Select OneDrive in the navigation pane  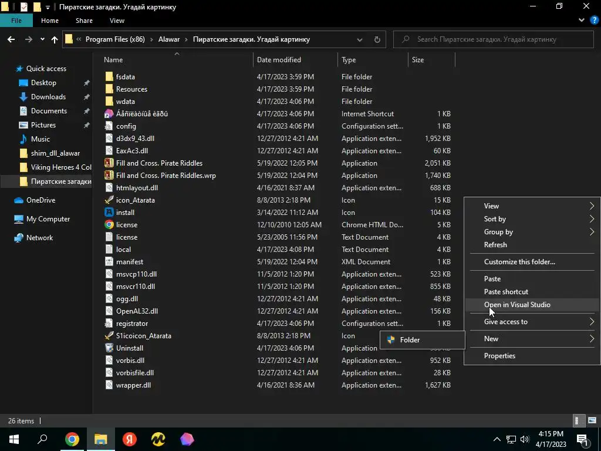(40, 200)
